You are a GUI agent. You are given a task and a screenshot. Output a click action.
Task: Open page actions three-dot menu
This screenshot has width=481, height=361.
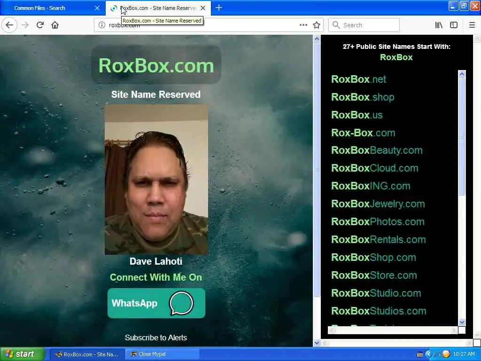tap(303, 25)
